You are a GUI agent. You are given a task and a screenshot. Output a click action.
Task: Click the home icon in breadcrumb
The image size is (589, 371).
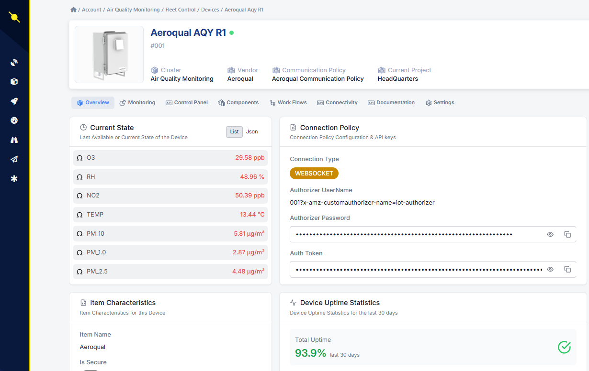[x=73, y=10]
